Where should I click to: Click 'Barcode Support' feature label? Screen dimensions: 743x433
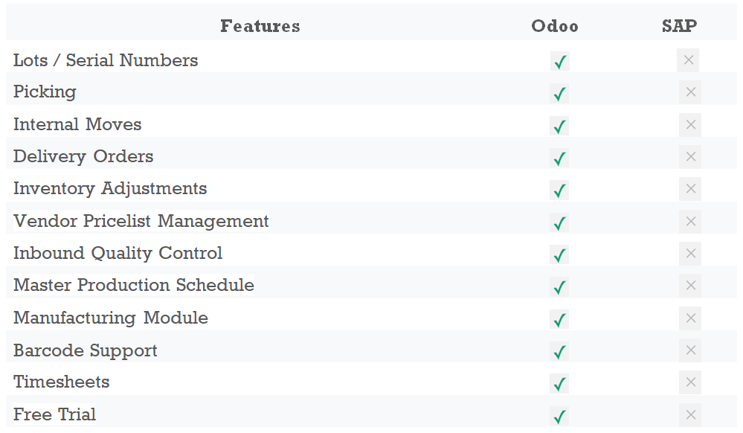(x=86, y=350)
